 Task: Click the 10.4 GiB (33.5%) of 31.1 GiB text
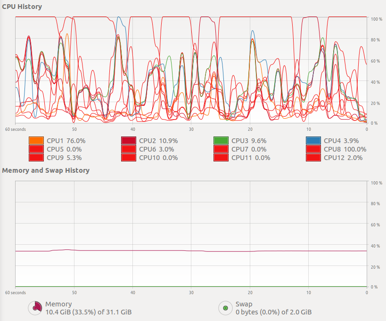click(x=89, y=312)
